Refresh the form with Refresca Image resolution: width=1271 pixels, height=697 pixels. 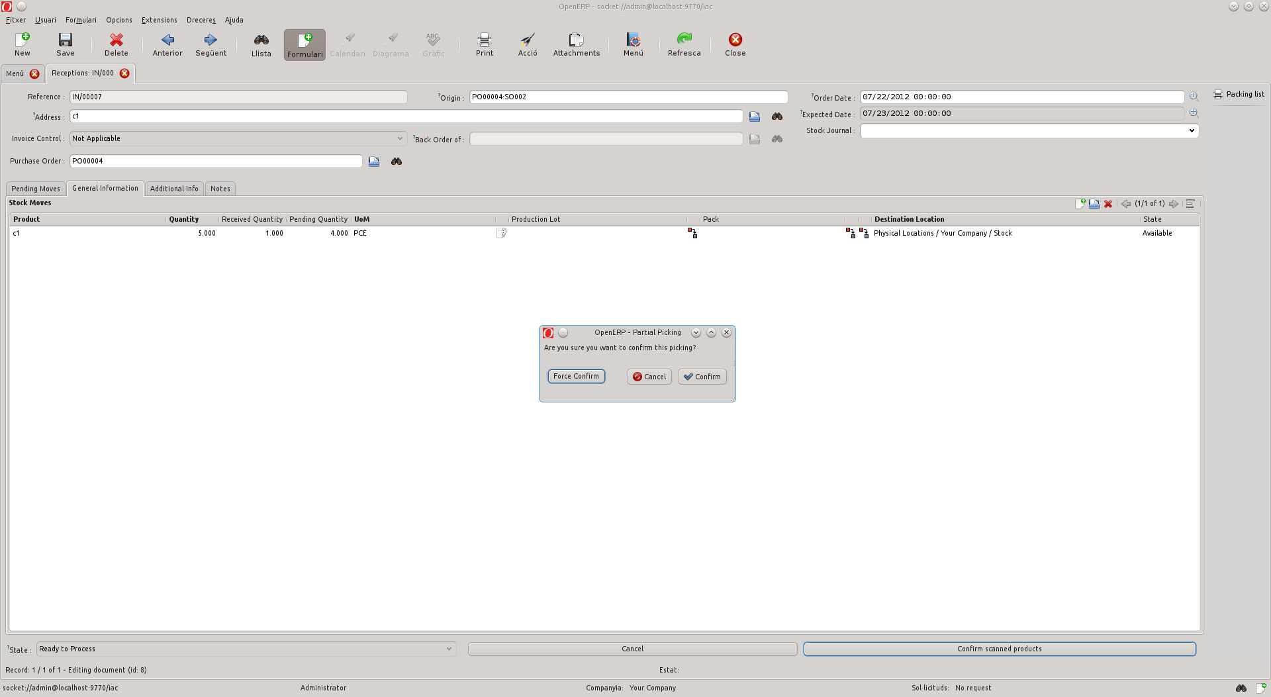tap(684, 44)
